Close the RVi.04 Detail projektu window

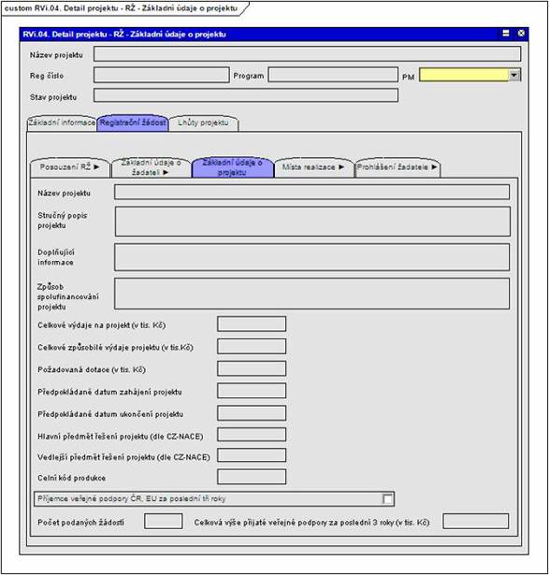(521, 34)
